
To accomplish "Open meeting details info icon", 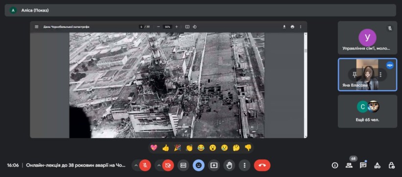I will [335, 165].
